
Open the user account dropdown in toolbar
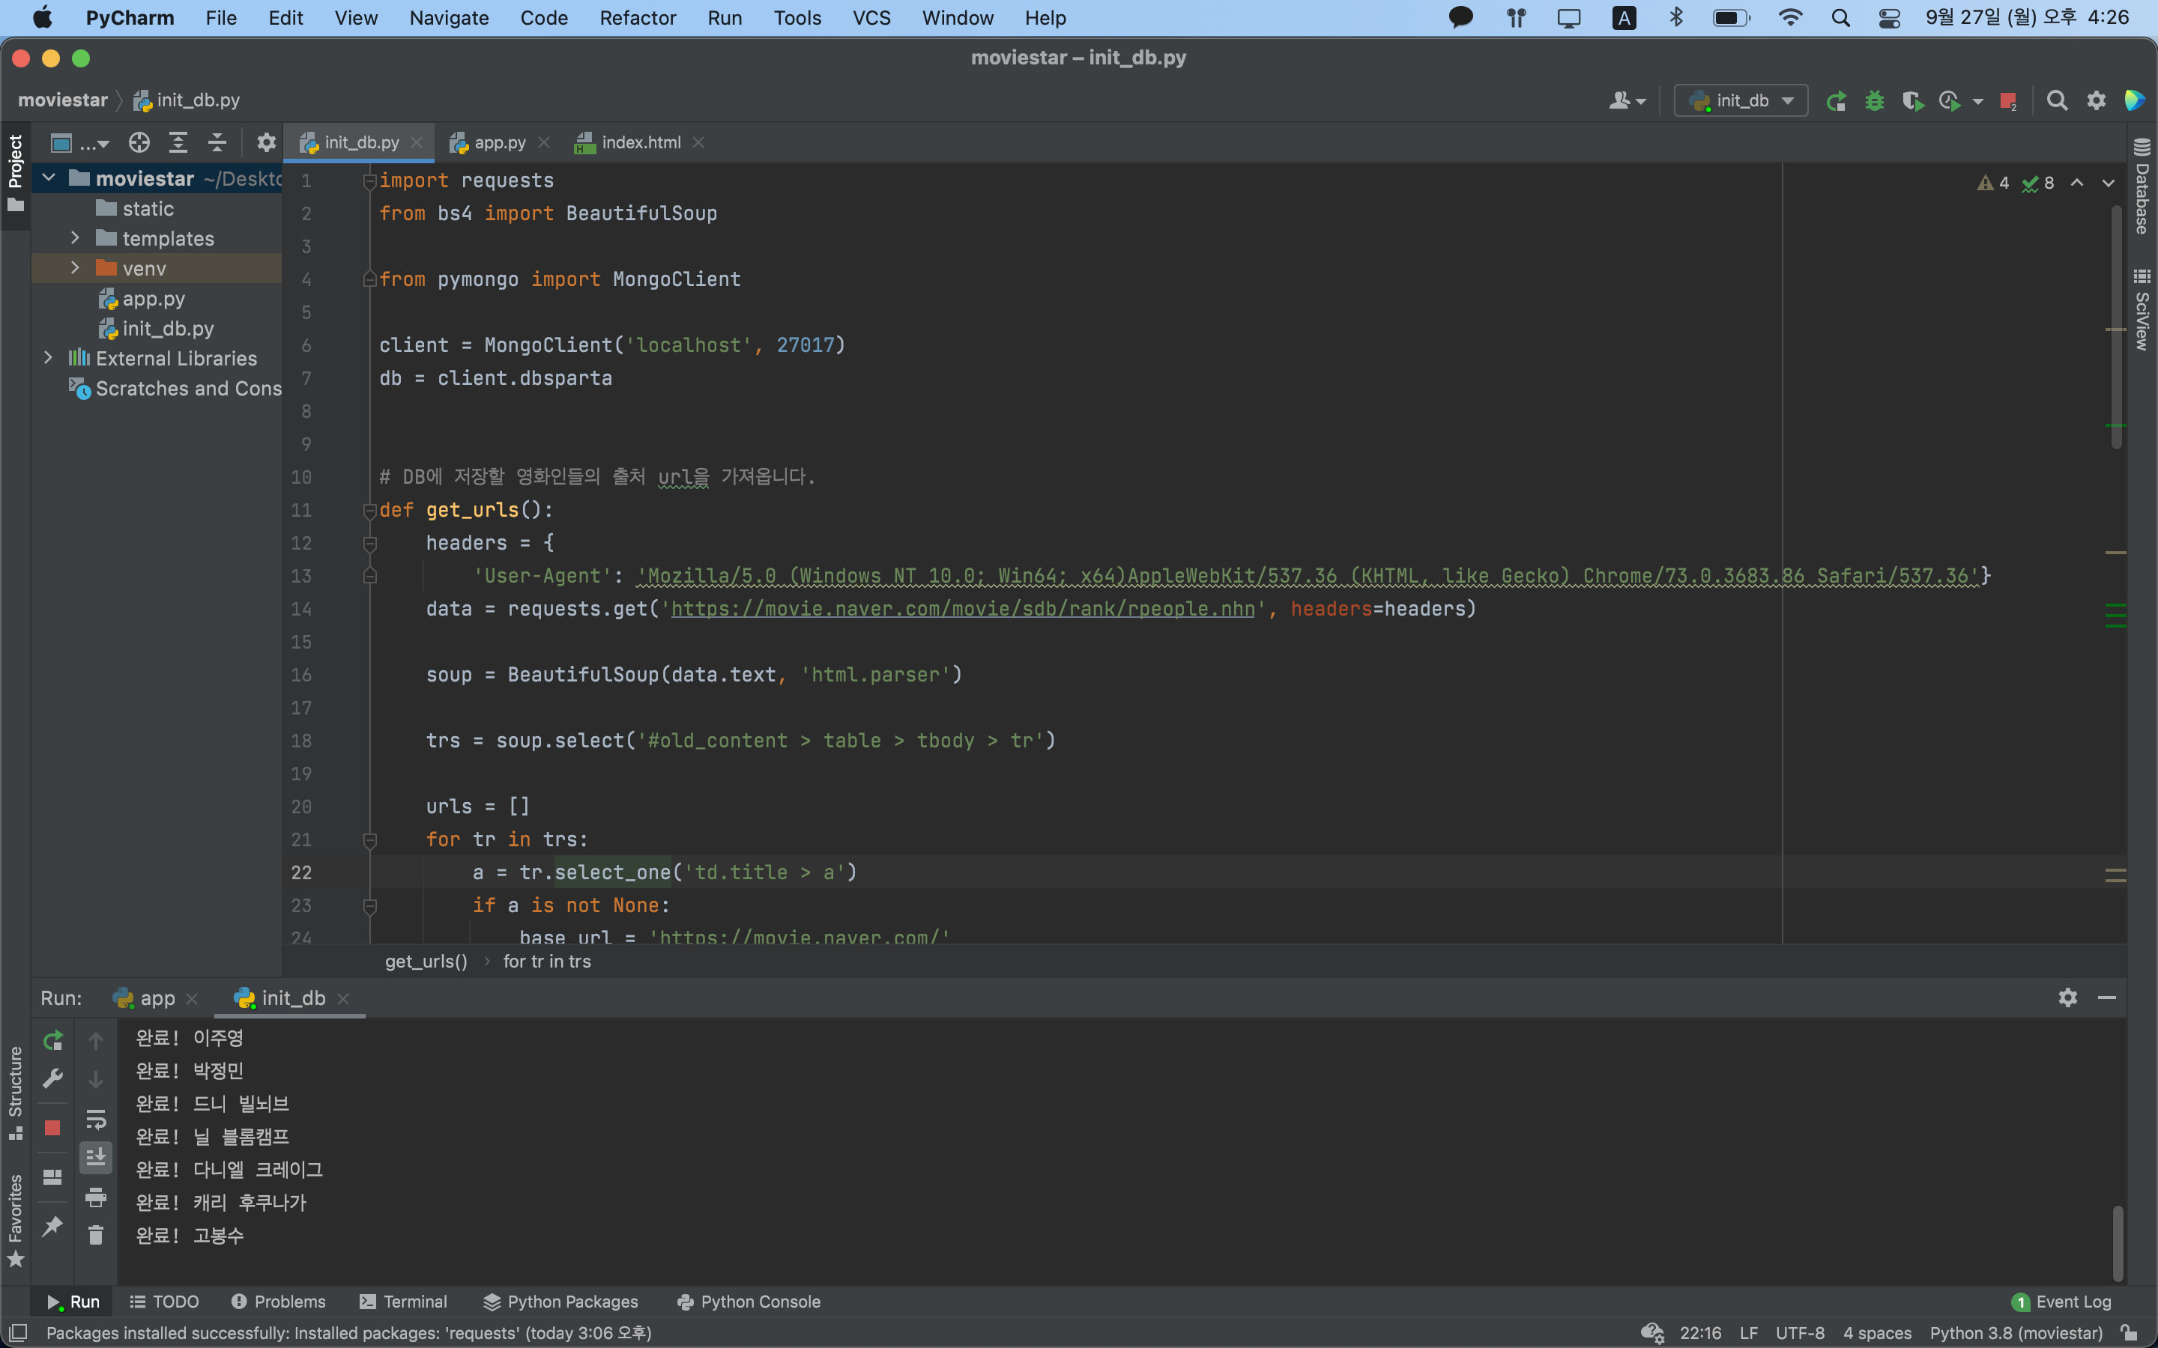(1627, 101)
